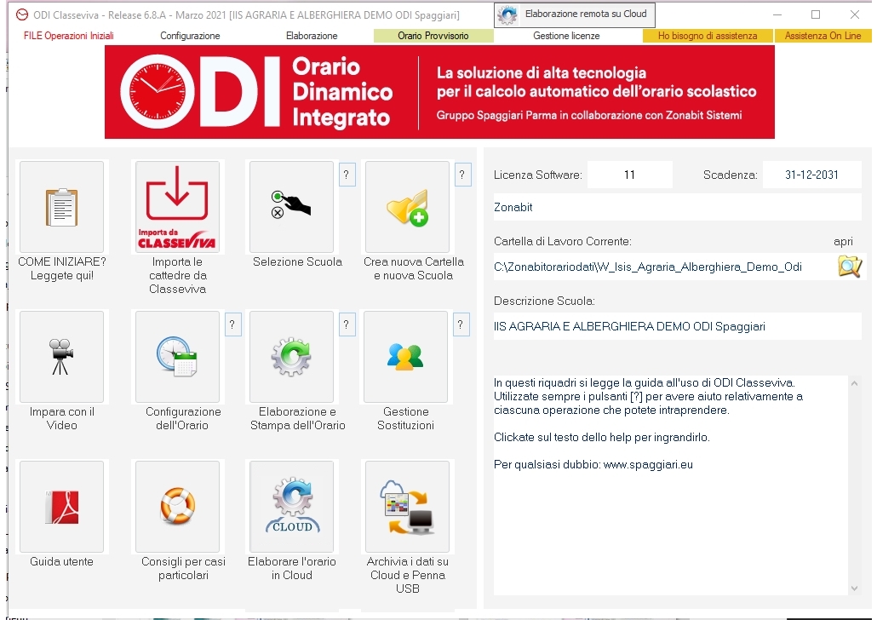This screenshot has height=620, width=877.
Task: Show help for Configurazione dell'Orario [?]
Action: tap(232, 325)
